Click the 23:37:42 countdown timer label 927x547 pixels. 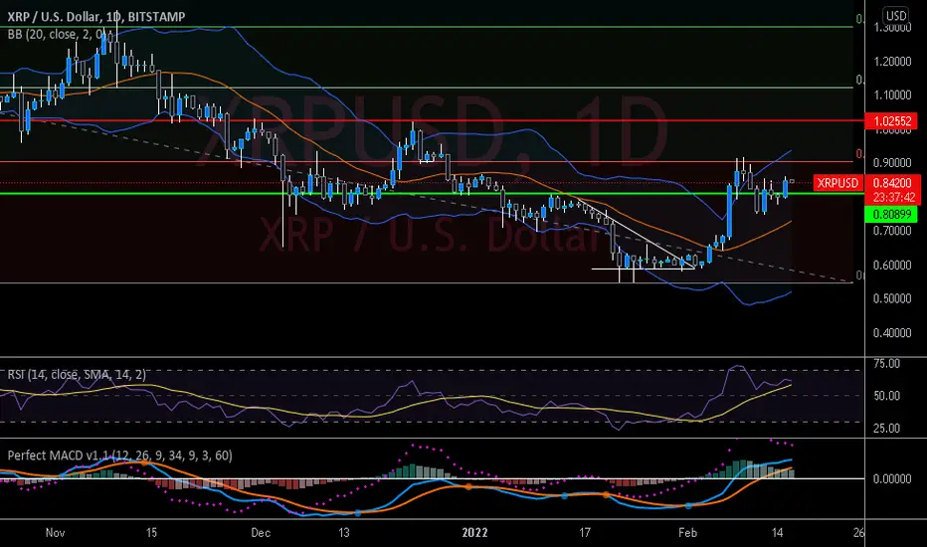[893, 197]
